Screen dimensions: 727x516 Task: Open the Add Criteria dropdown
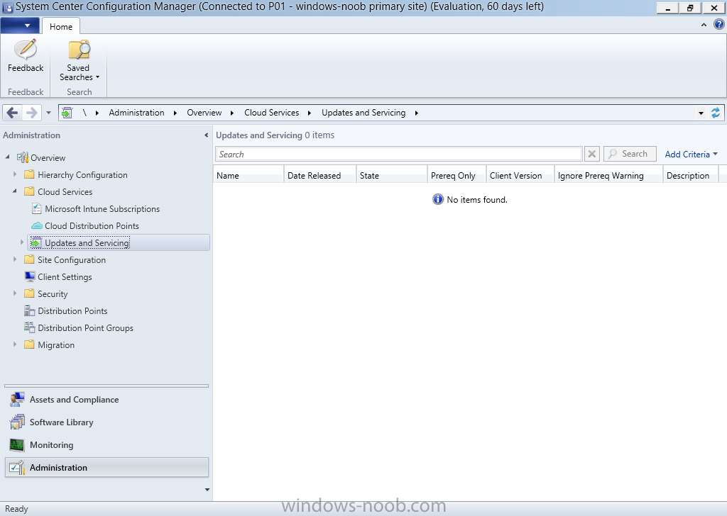tap(691, 154)
